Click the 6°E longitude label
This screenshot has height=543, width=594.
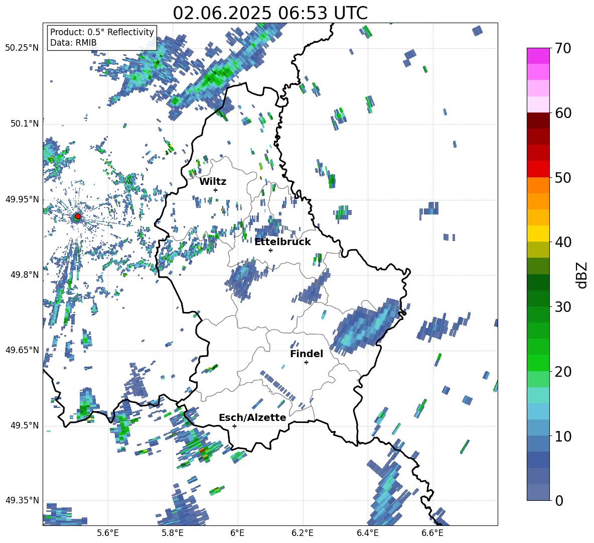click(x=237, y=533)
